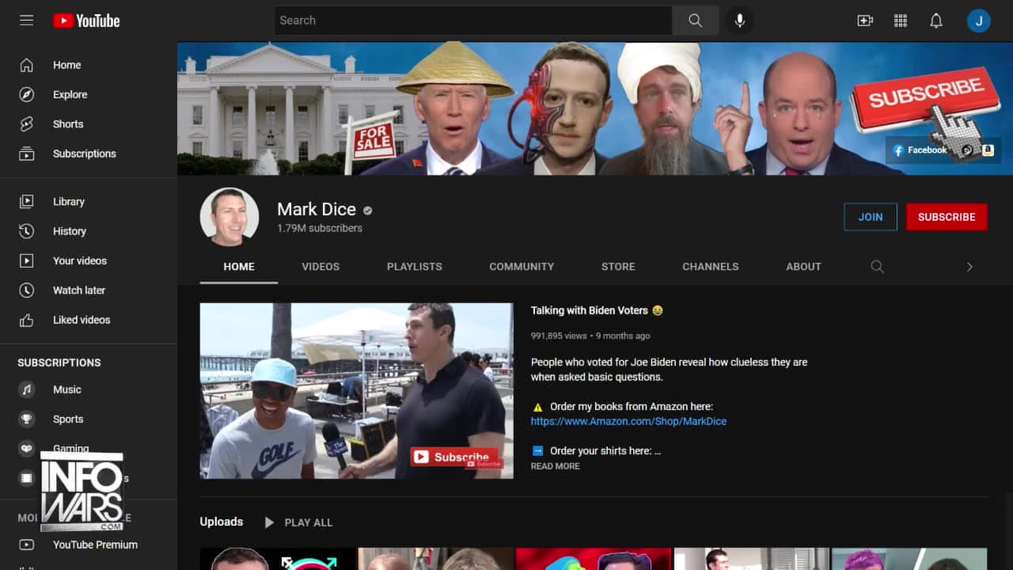
Task: Click the Explore compass icon
Action: 27,94
